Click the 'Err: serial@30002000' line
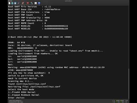This screenshot has height=103, width=137. click(22, 62)
